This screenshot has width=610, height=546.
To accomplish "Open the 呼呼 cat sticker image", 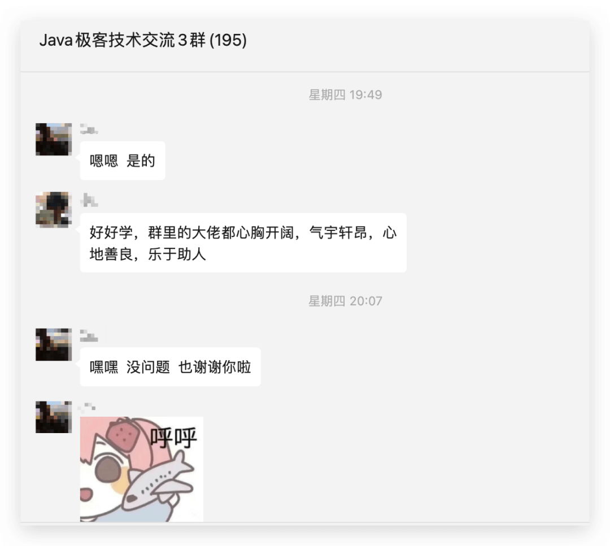I will tap(142, 469).
